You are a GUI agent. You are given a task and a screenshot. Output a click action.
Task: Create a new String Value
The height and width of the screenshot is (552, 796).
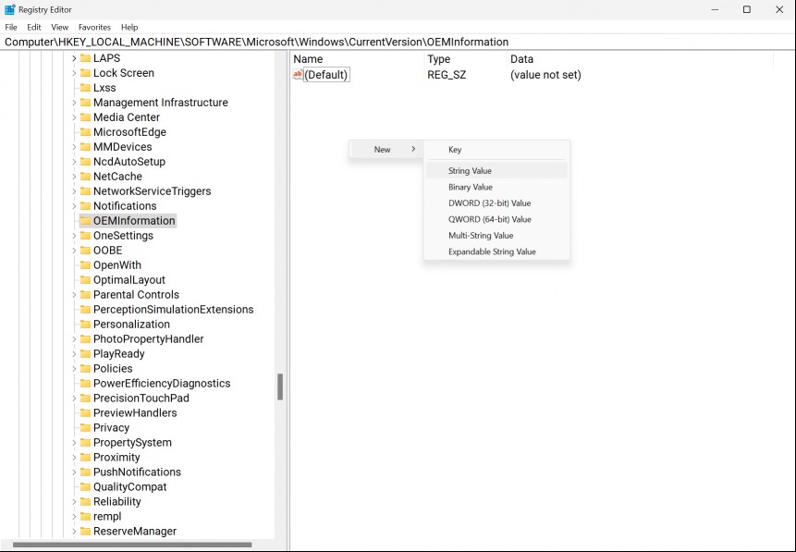497,171
